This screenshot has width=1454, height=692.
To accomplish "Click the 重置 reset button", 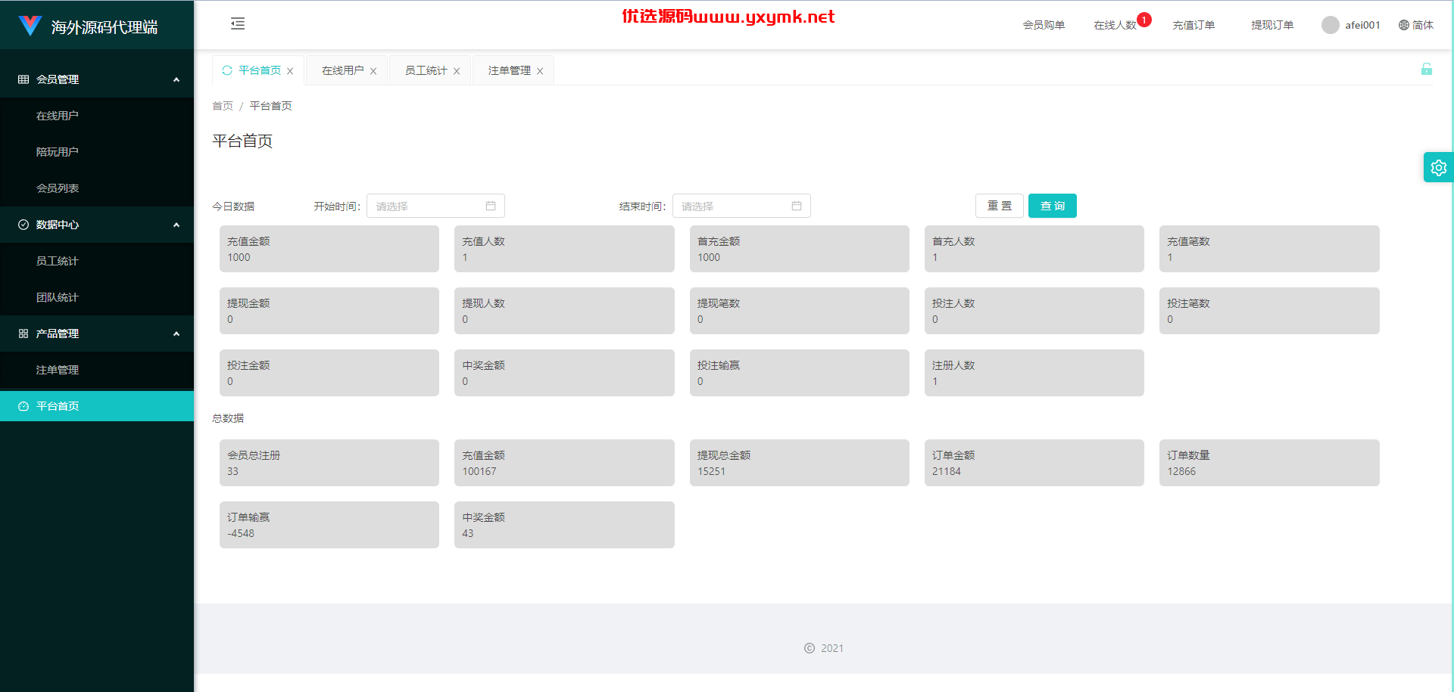I will pyautogui.click(x=1000, y=206).
